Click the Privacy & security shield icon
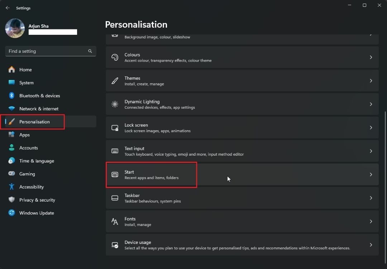This screenshot has height=269, width=387. (x=11, y=200)
